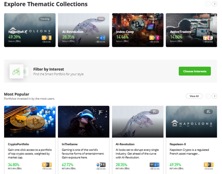Expand the +11 MORE assets on Index-Coop
This screenshot has height=174, width=222.
click(154, 42)
